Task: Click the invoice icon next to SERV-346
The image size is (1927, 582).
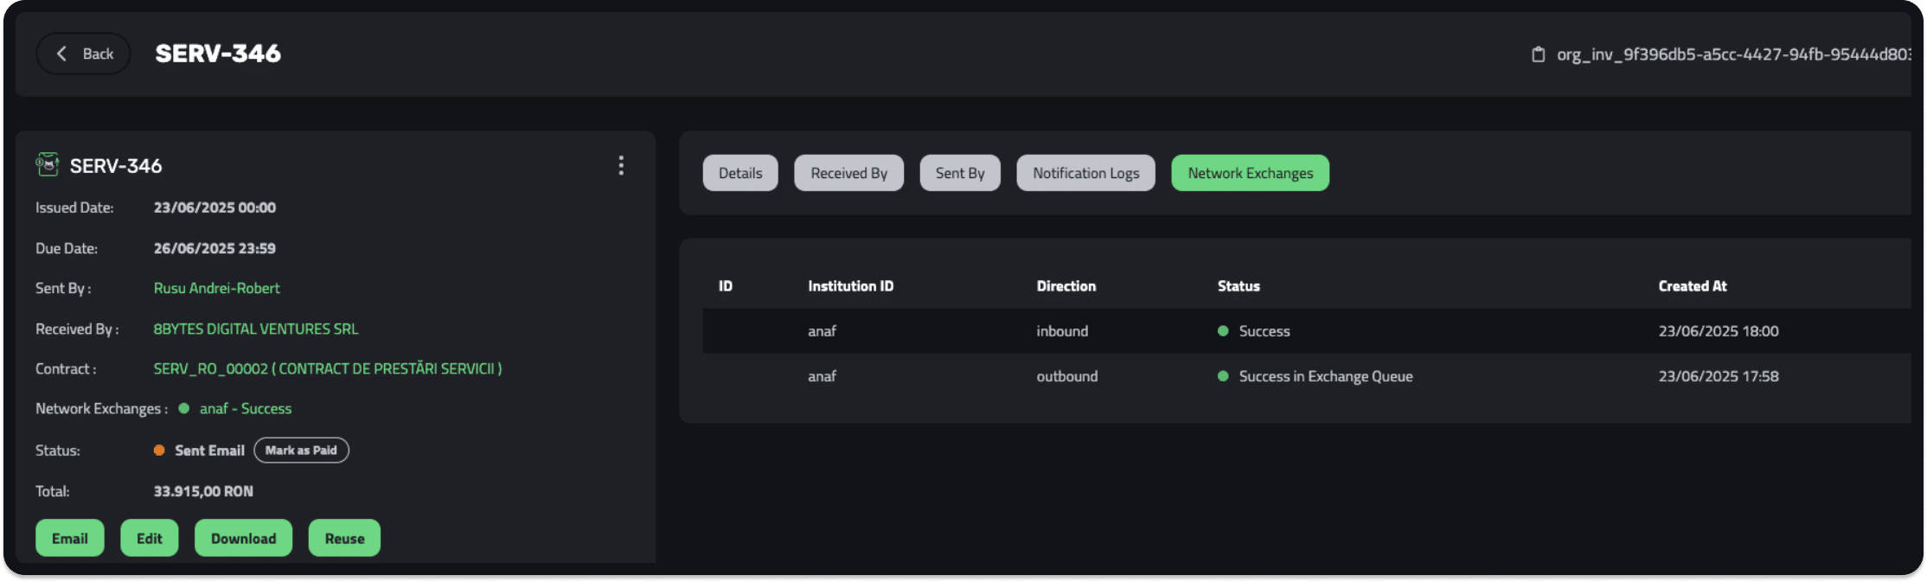Action: point(48,164)
